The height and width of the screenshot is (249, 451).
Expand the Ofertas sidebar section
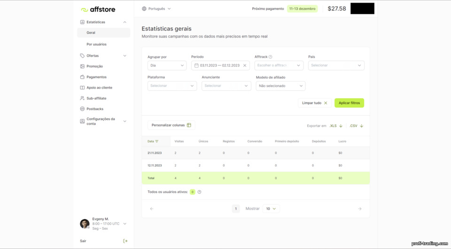coord(125,56)
